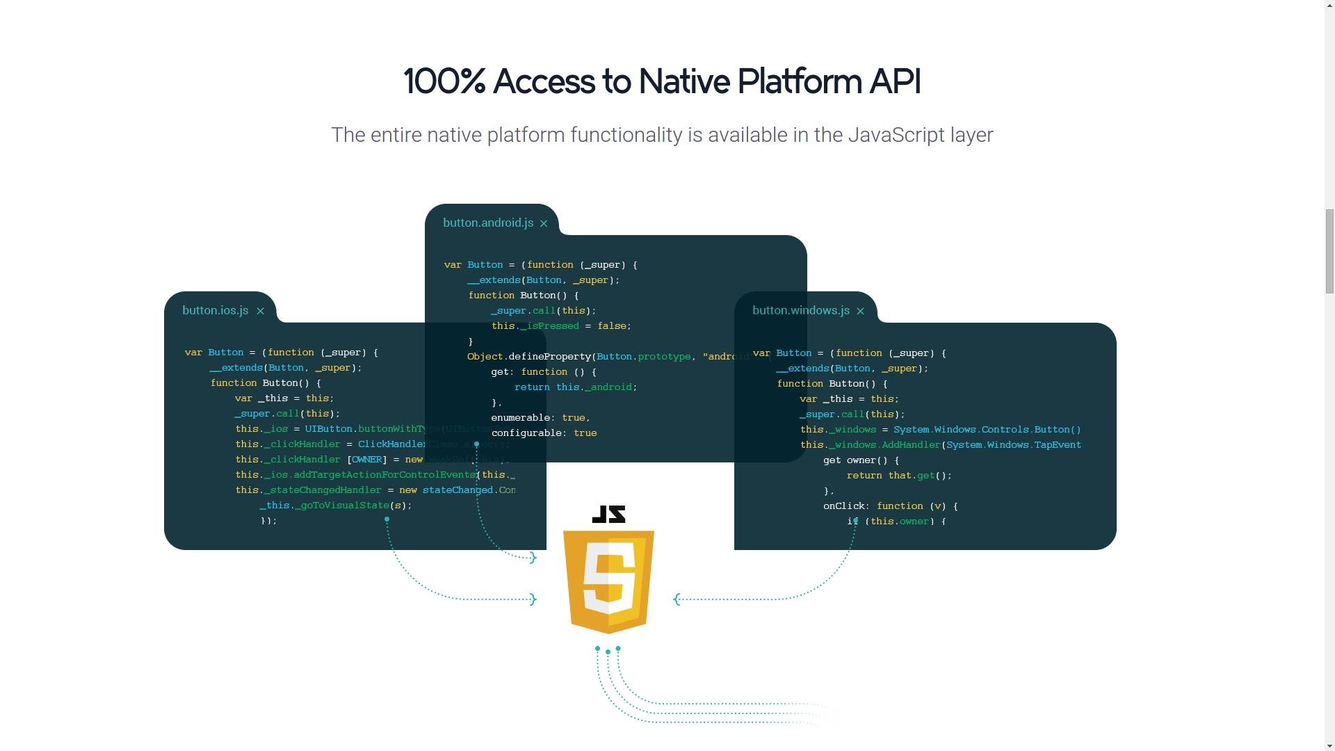Click "onClick: function (v) {" line

click(891, 506)
